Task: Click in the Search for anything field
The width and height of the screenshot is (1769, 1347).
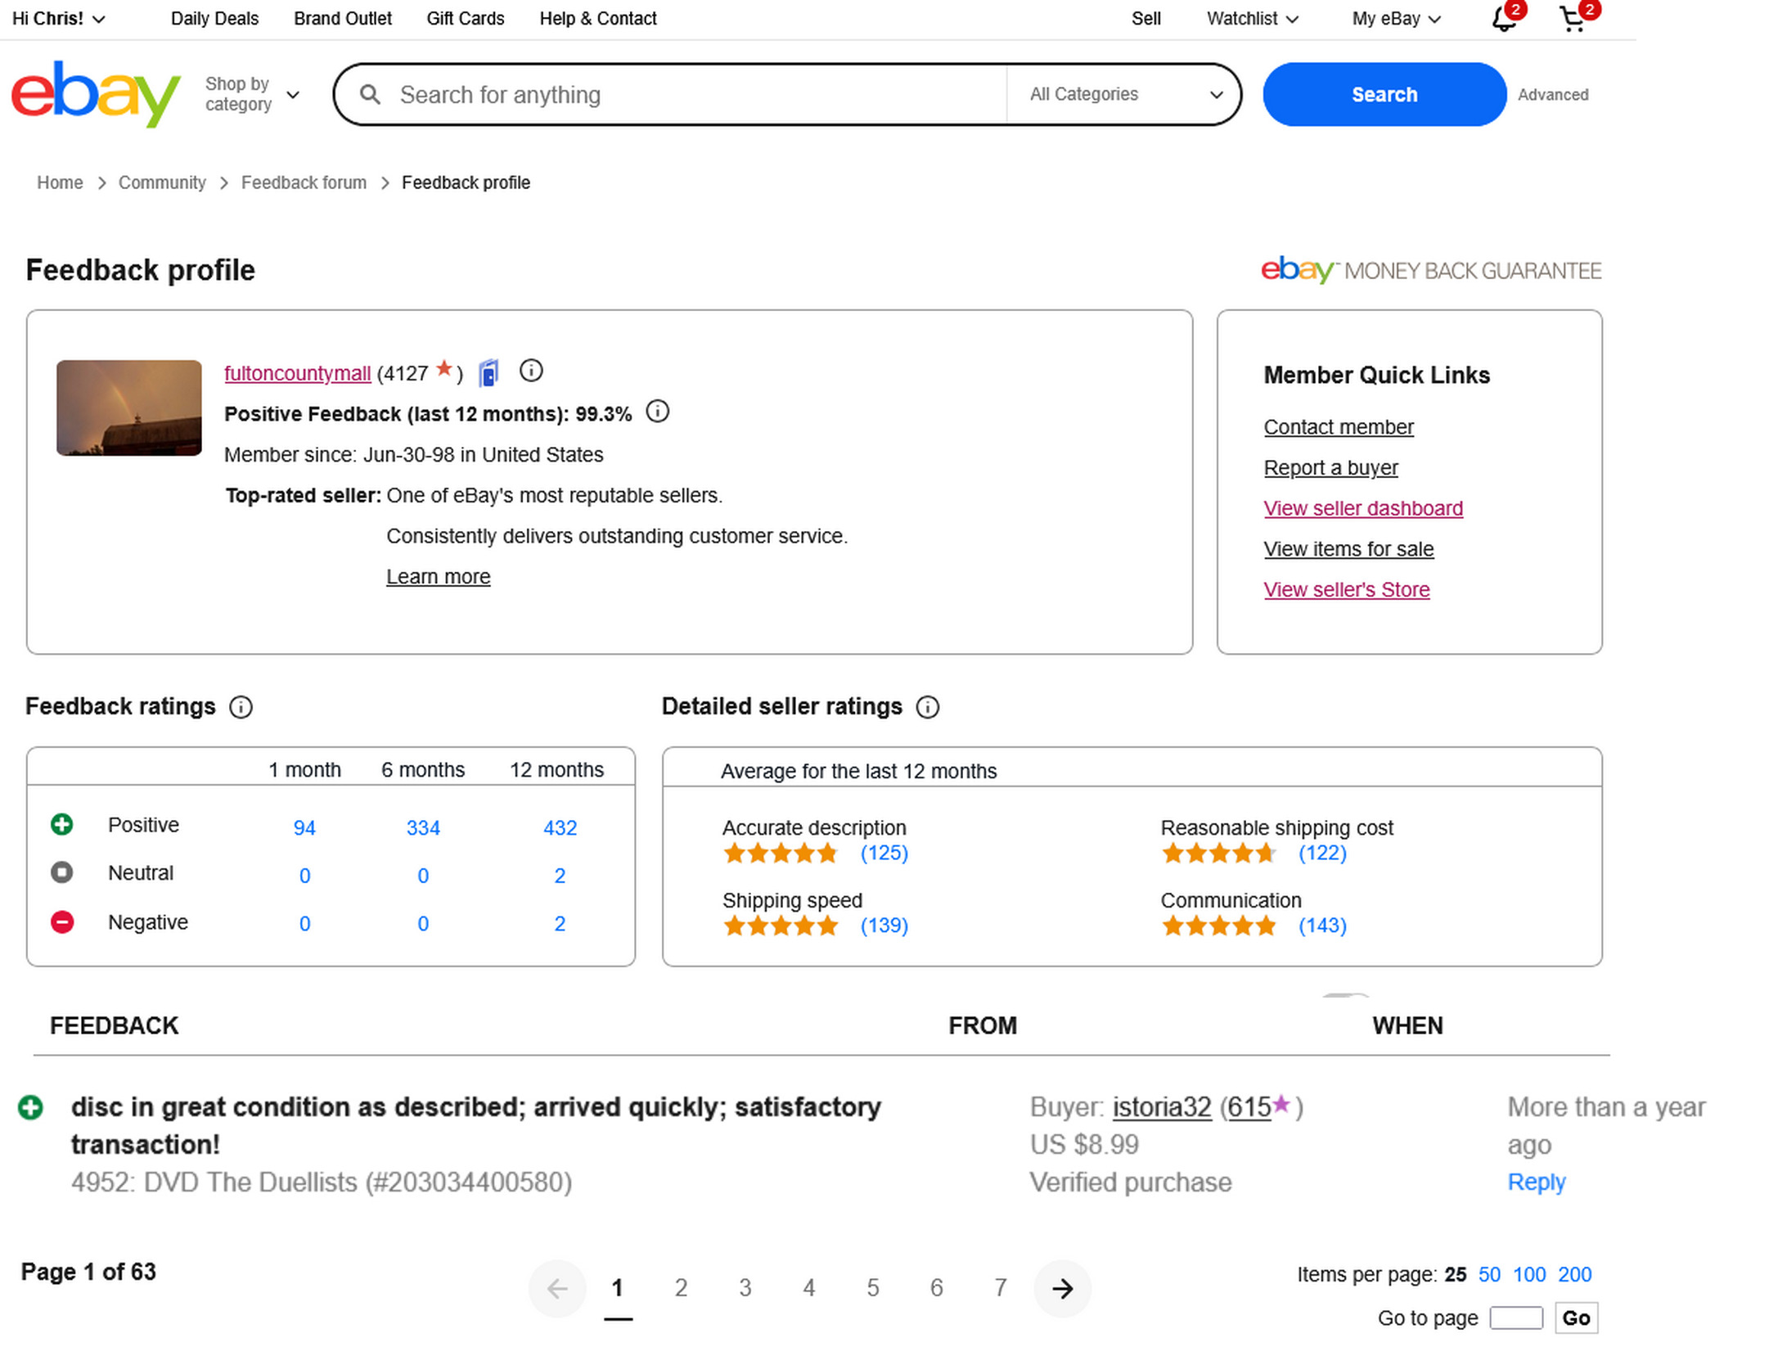Action: click(x=695, y=95)
